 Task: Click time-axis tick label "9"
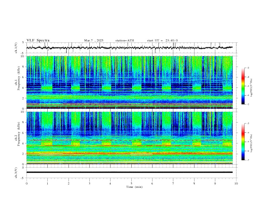point(215,183)
